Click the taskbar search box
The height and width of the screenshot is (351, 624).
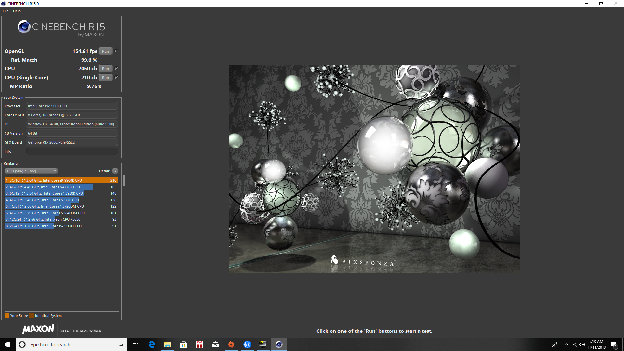pos(71,344)
